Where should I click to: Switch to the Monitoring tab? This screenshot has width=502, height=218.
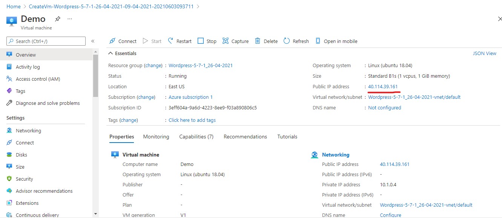(156, 137)
